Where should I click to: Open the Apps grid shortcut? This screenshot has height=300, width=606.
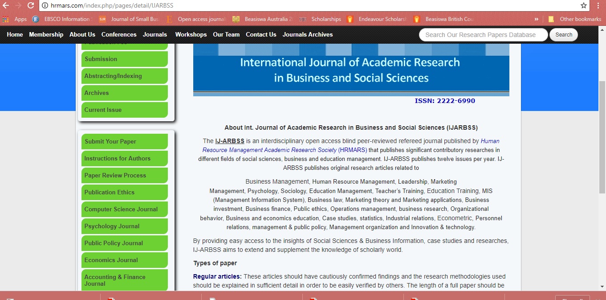[x=15, y=19]
